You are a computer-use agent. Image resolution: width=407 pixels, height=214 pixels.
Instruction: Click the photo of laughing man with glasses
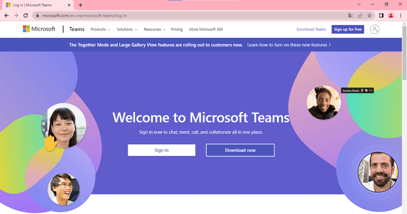coord(64,189)
